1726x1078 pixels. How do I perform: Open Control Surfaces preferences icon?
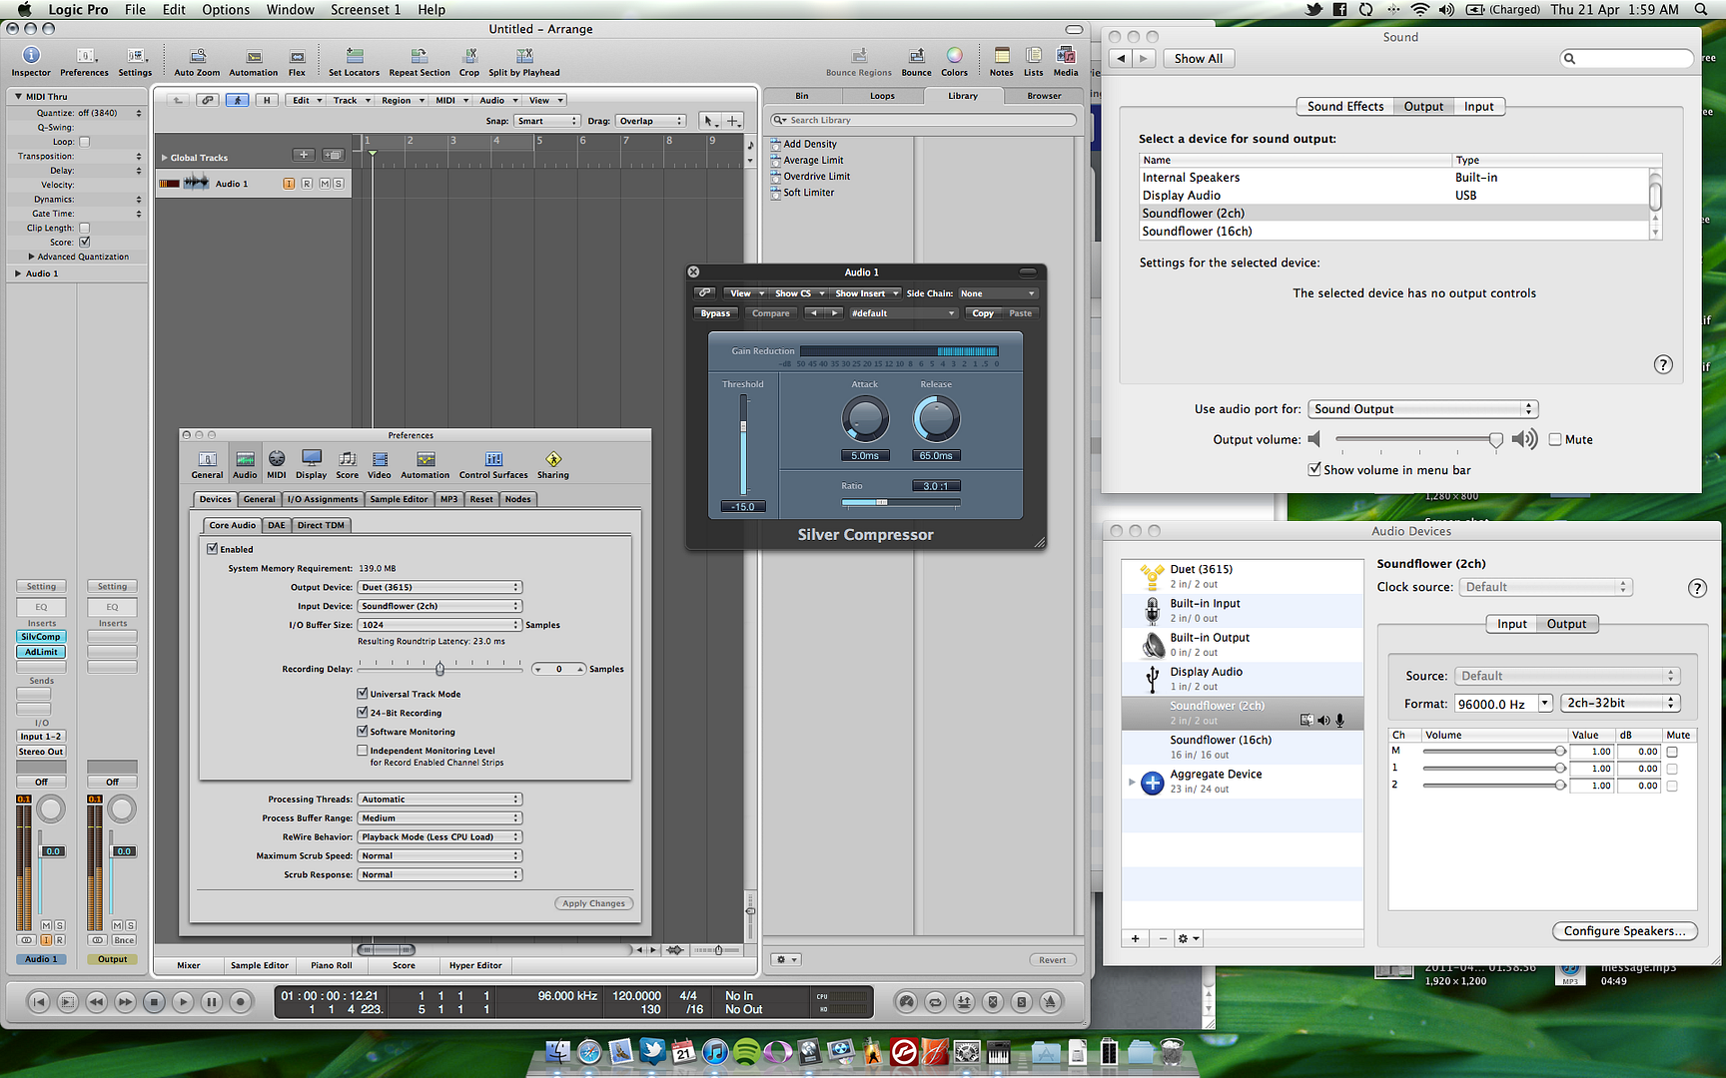point(493,464)
